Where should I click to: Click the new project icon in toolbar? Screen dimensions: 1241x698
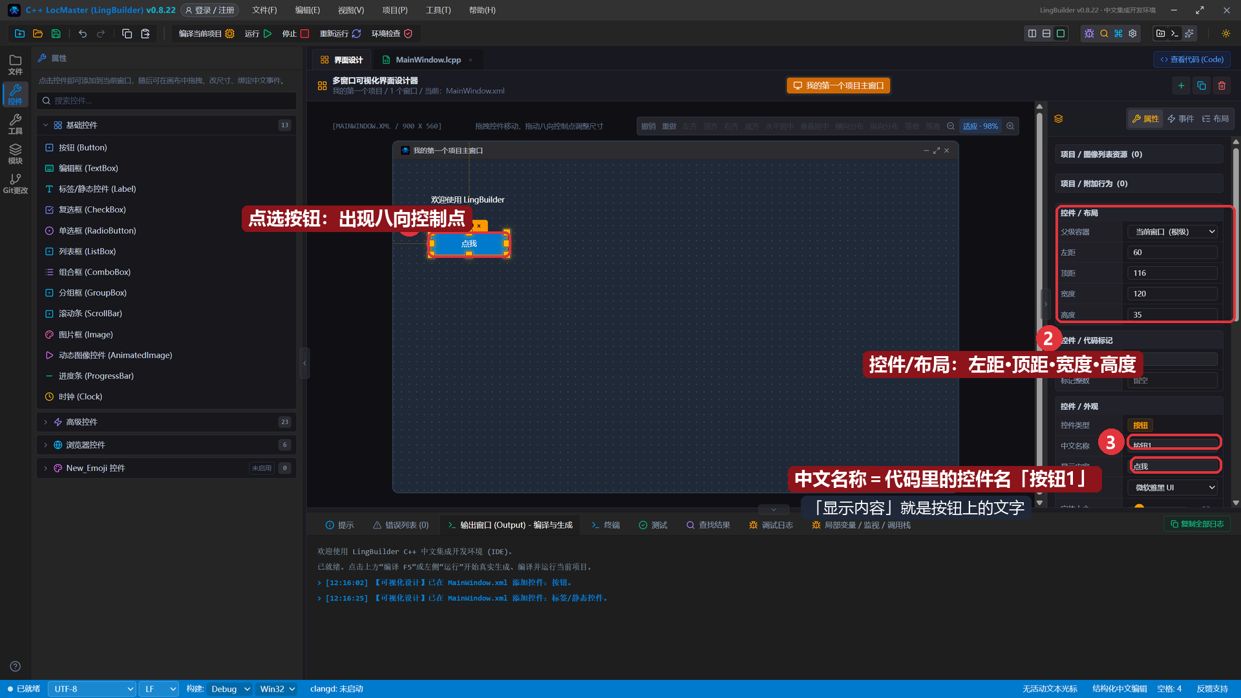[x=19, y=34]
